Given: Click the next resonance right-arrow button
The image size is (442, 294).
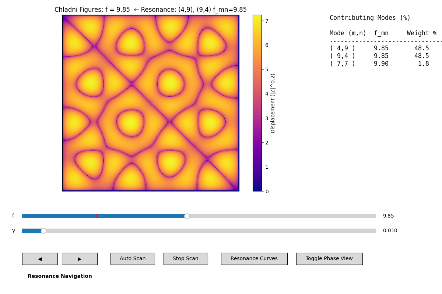Looking at the screenshot, I should 80,259.
